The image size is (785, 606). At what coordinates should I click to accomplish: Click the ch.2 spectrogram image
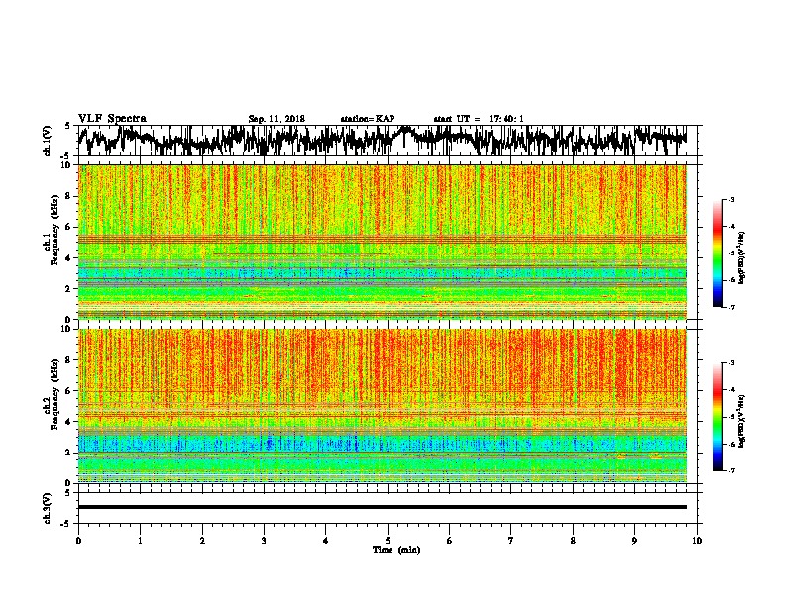click(383, 406)
